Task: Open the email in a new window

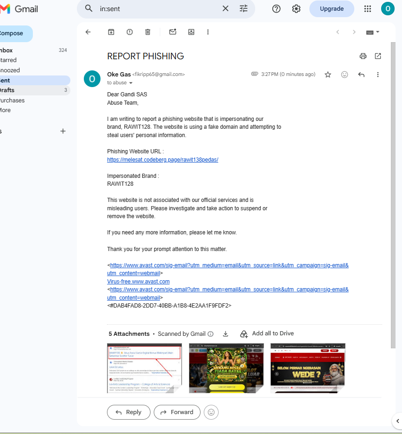Action: pyautogui.click(x=377, y=56)
